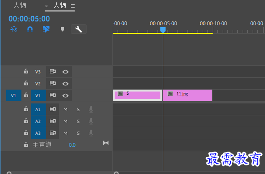Enable voice-over record on A3 microphone

pos(91,133)
